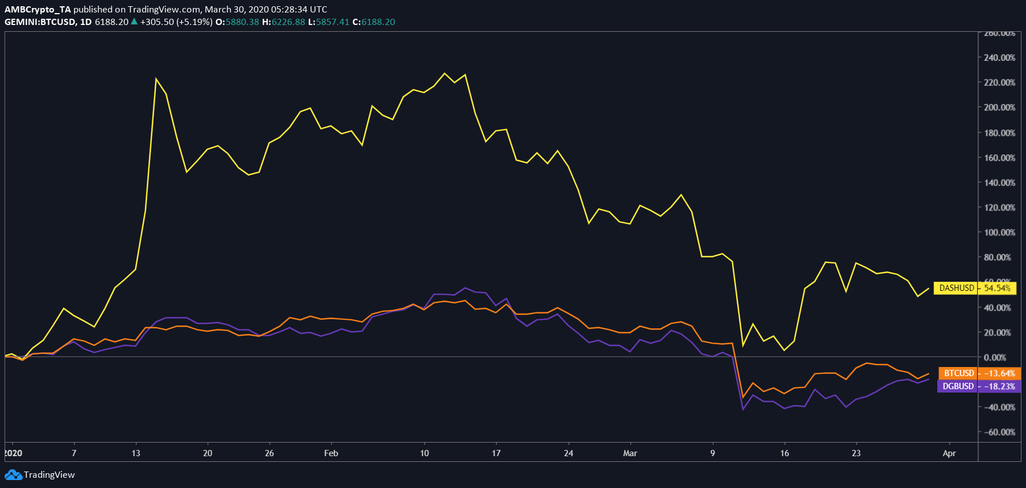Click date label 16 on time axis
1026x488 pixels.
point(784,453)
